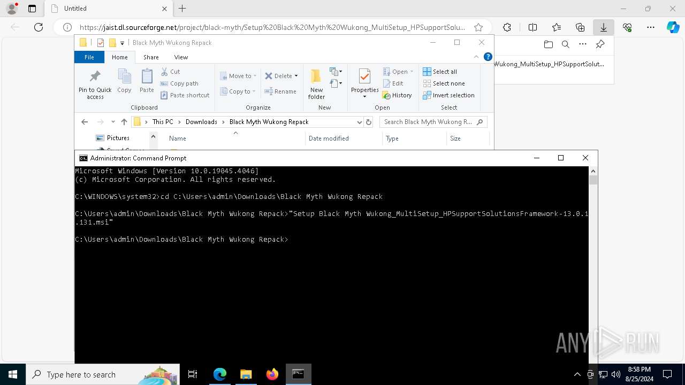The image size is (685, 385).
Task: Select the Untitled browser tab
Action: 109,9
